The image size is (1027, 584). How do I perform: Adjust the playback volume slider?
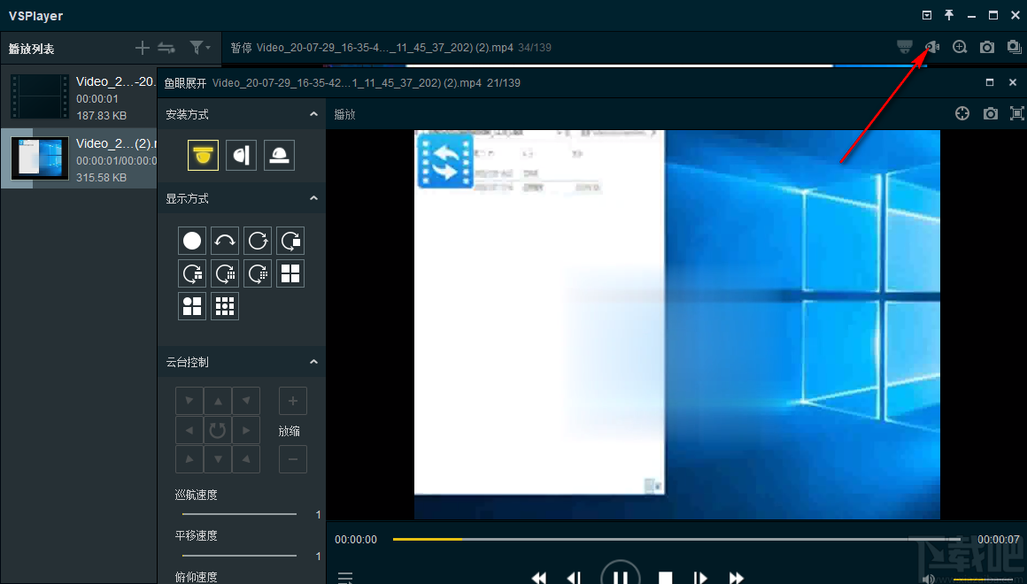983,580
